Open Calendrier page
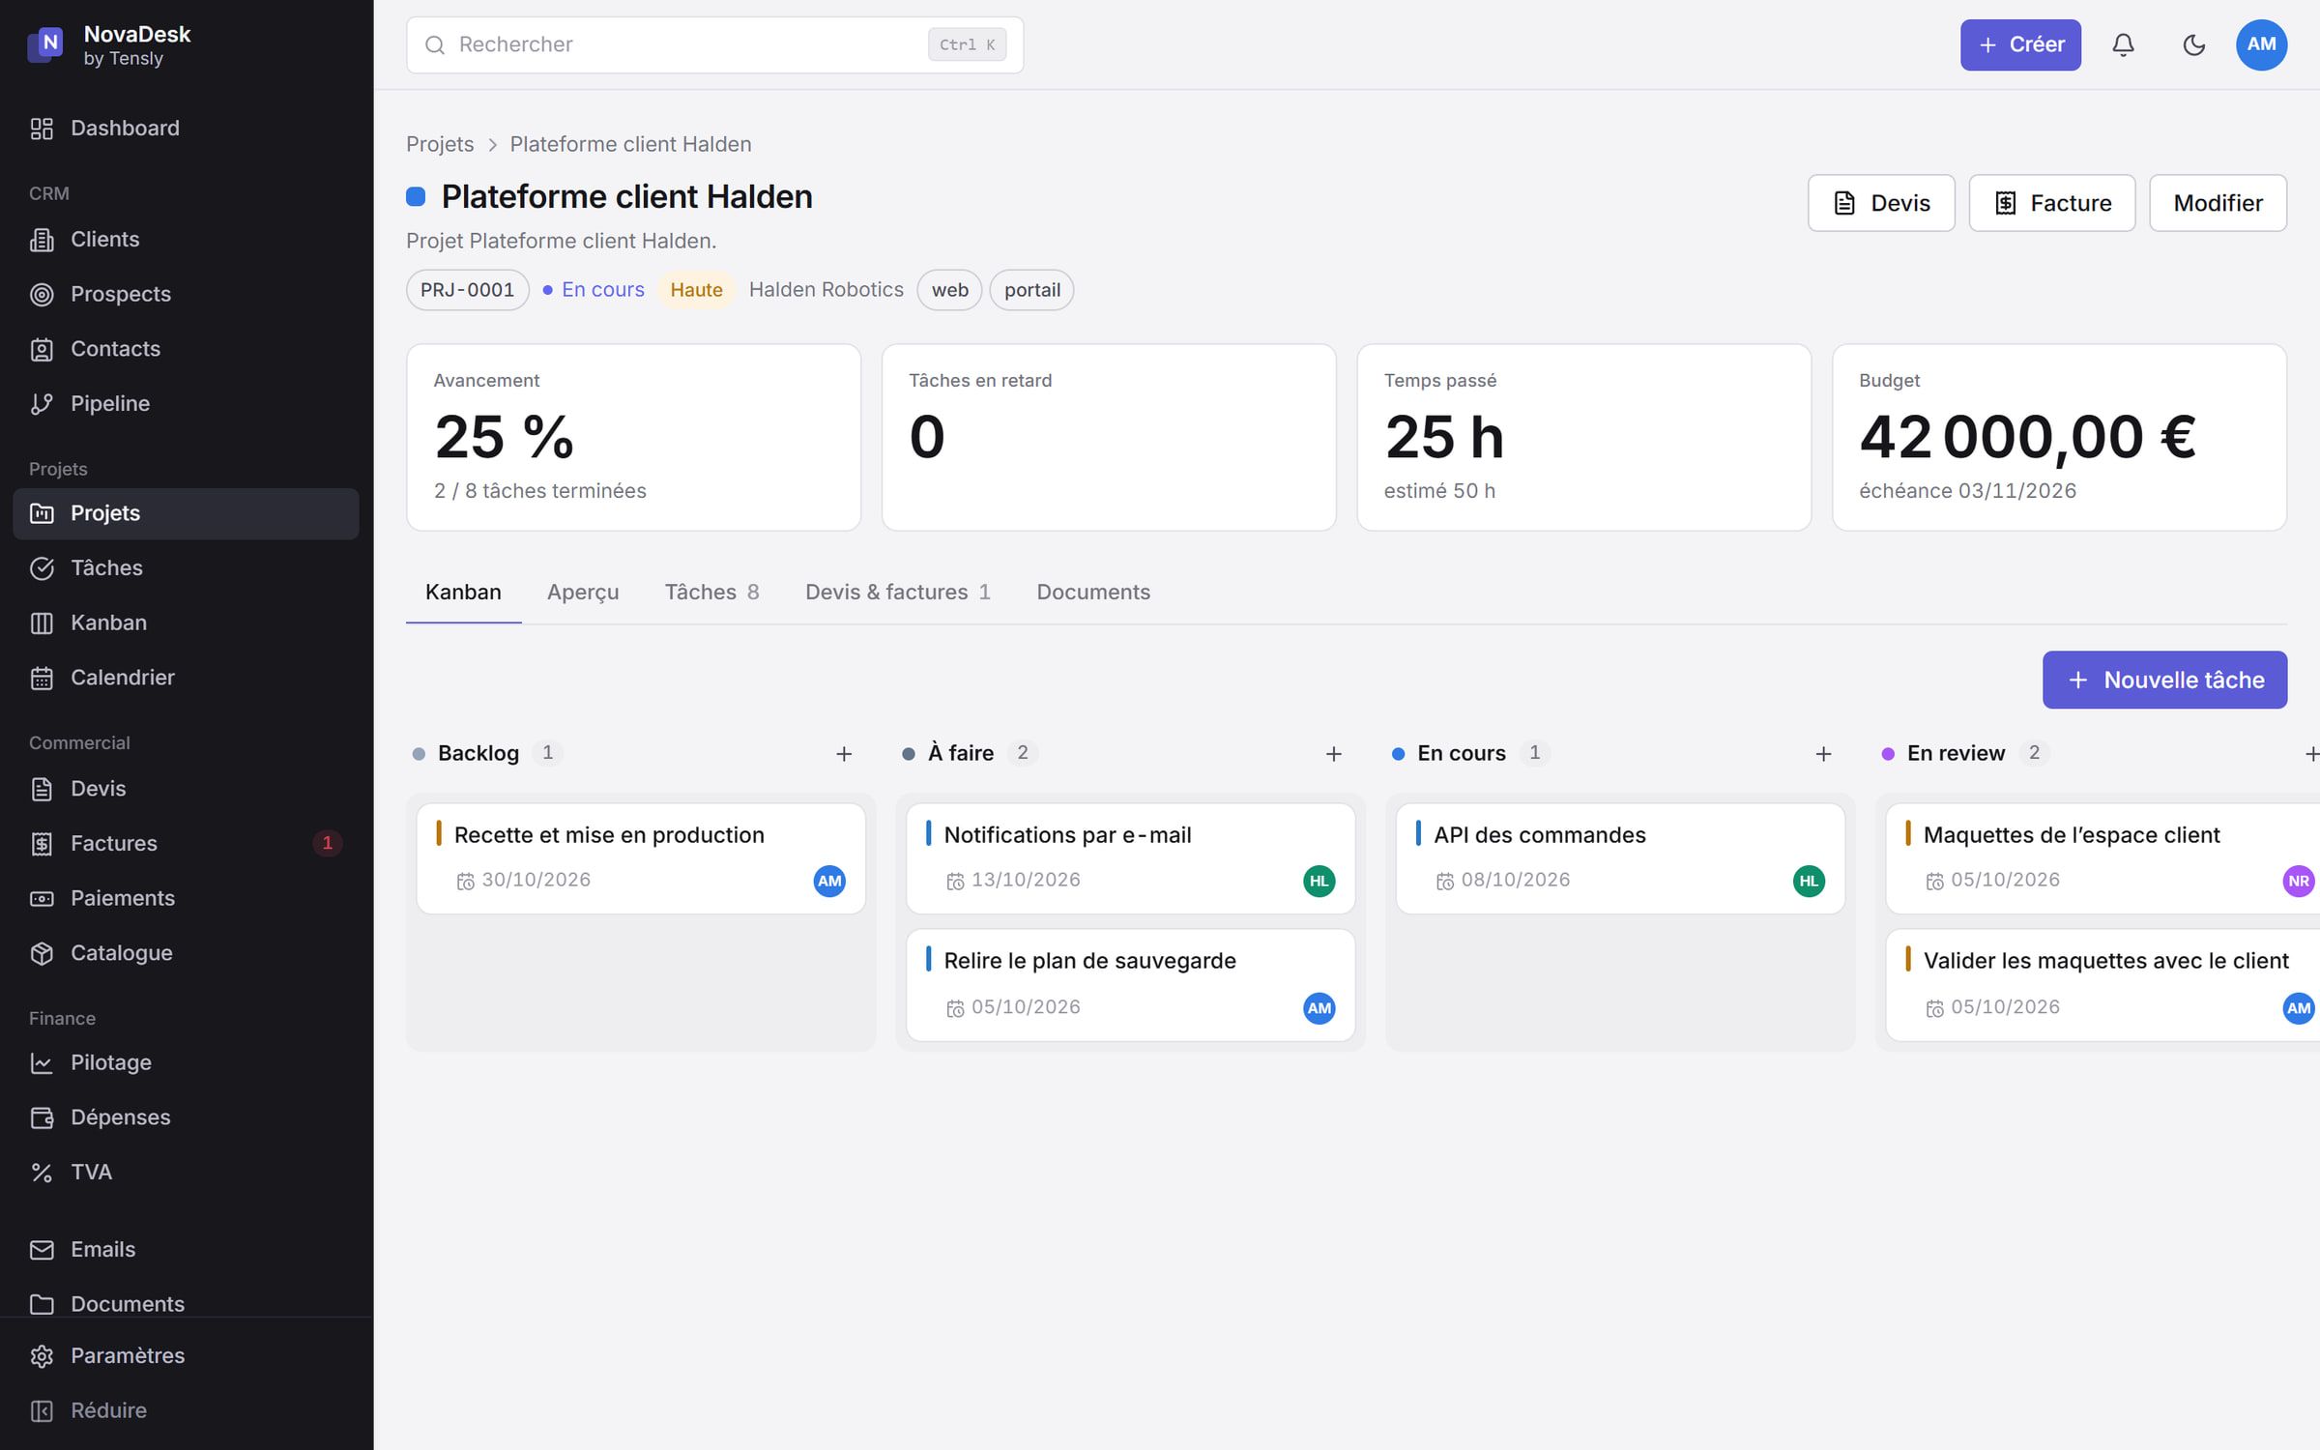 (186, 678)
